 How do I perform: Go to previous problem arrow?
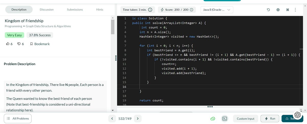click(x=112, y=119)
